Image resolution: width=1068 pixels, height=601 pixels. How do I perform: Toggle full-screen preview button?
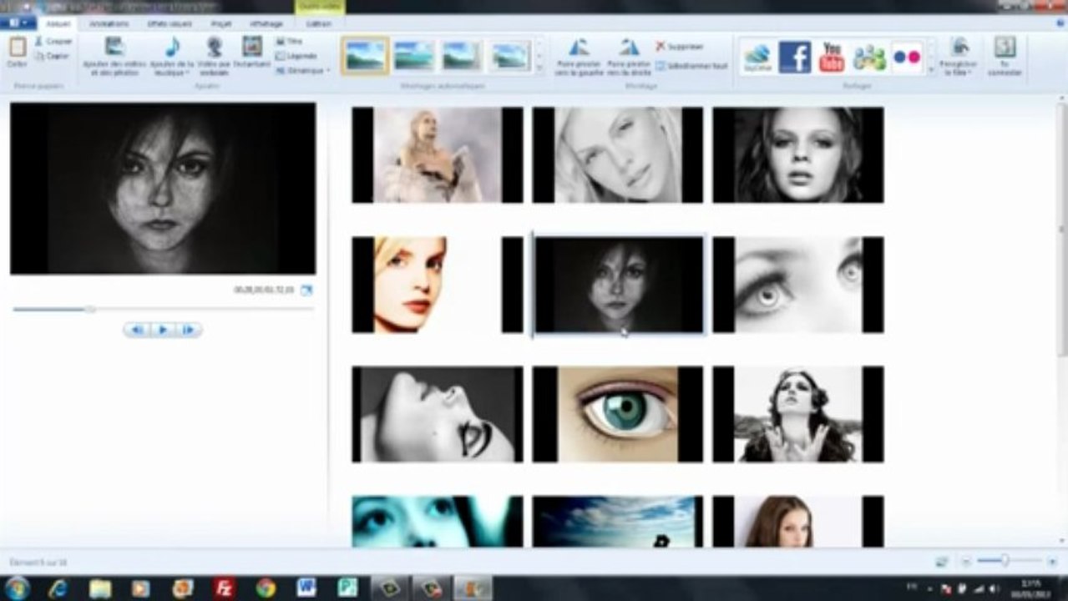click(x=306, y=290)
